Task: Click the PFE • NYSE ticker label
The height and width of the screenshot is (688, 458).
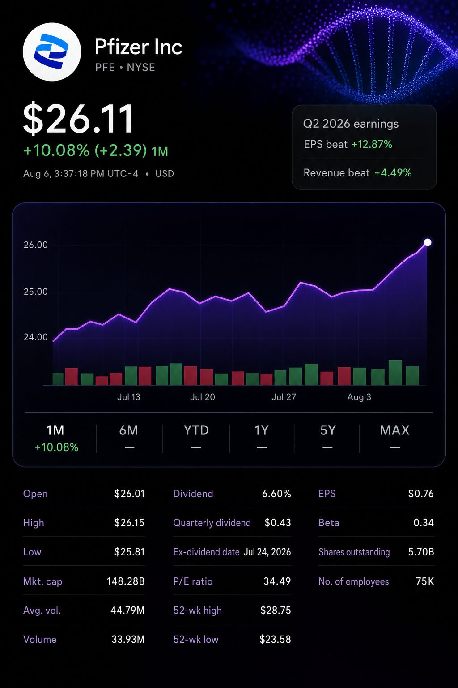Action: (125, 67)
